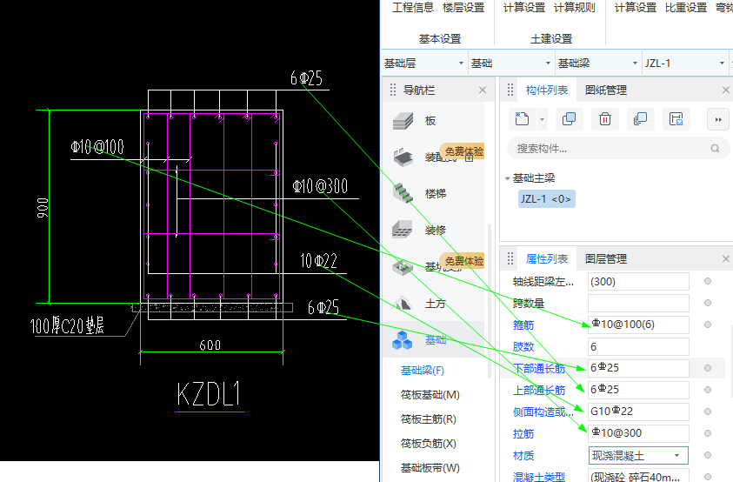The width and height of the screenshot is (733, 482).
Task: Edit the 下部通长筋 value field
Action: pos(638,368)
